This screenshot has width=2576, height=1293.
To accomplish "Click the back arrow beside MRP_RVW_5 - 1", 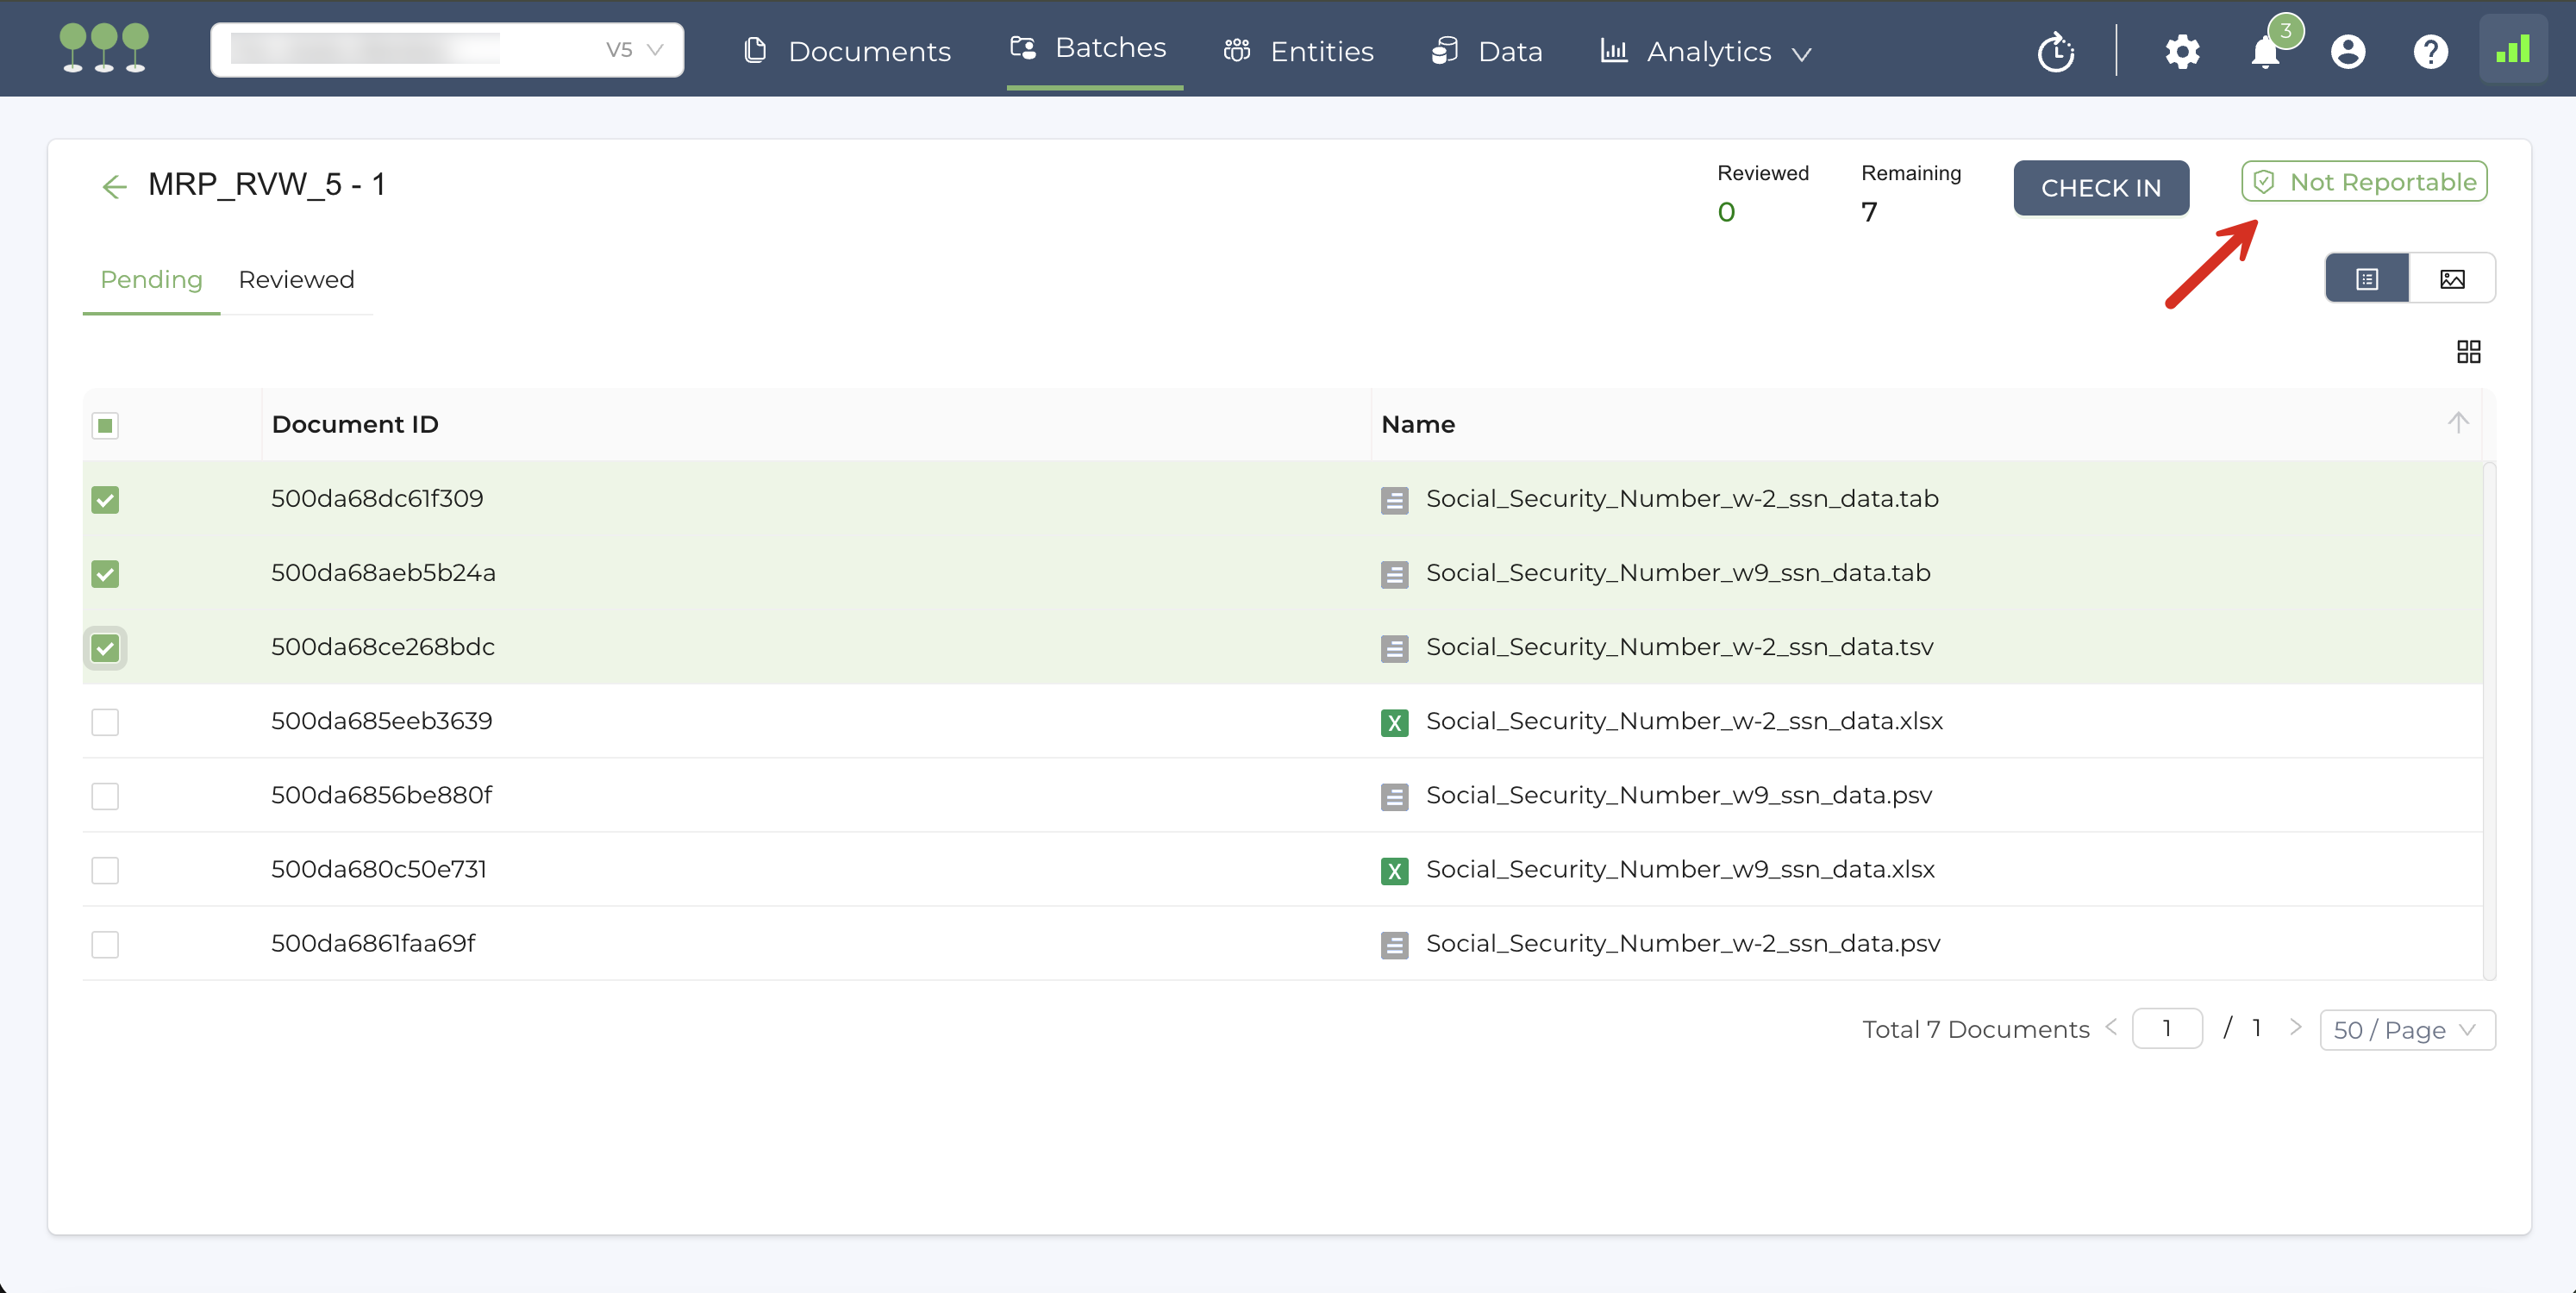I will [x=114, y=186].
